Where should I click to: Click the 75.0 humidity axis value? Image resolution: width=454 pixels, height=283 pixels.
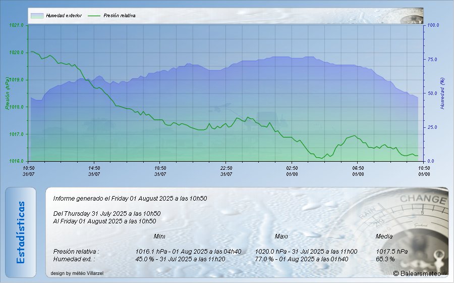(x=432, y=60)
